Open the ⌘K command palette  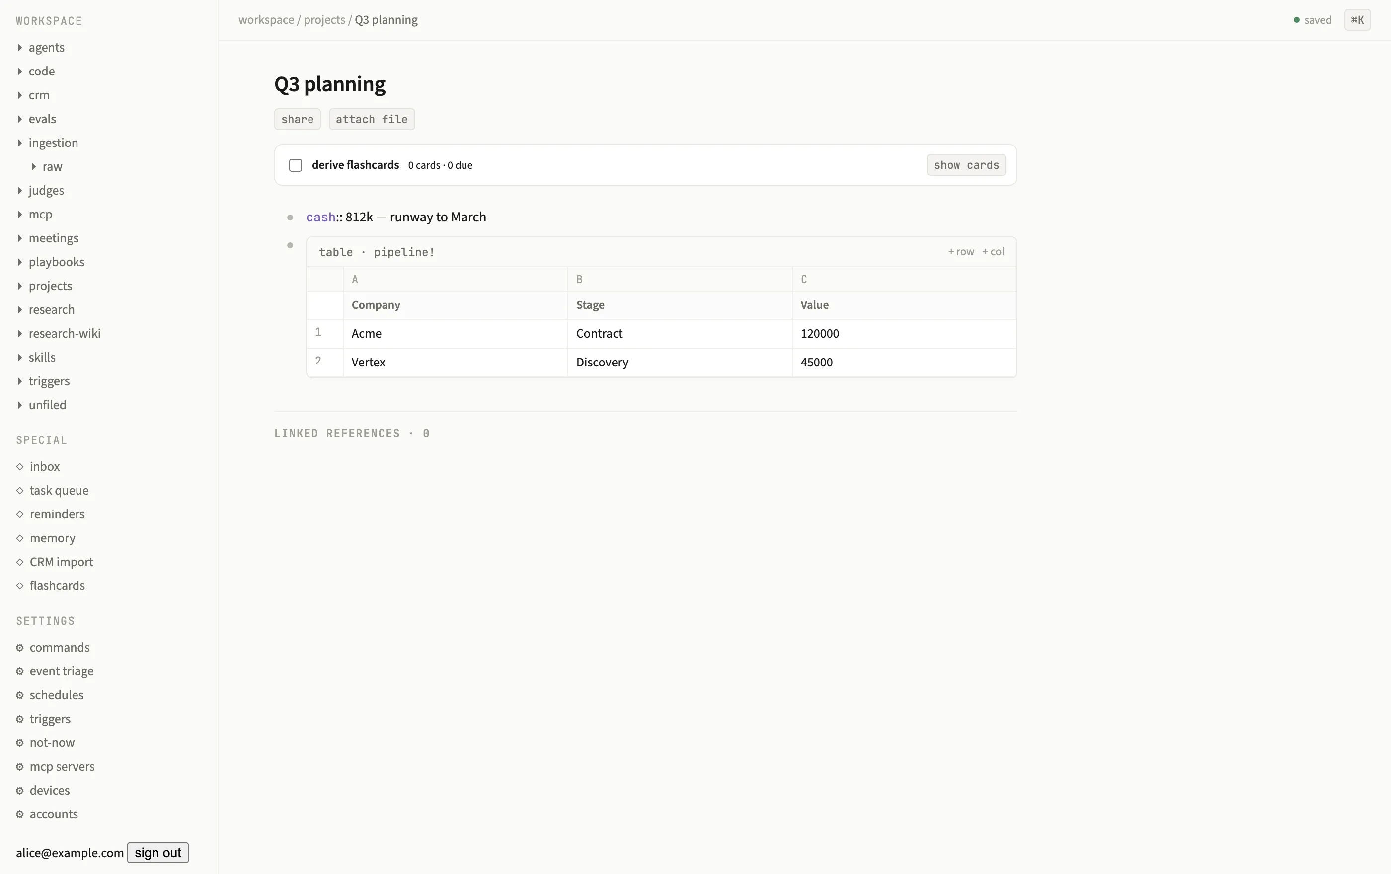1357,20
